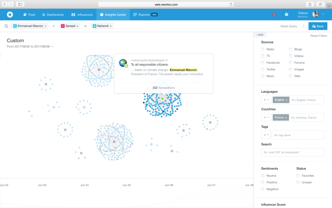The width and height of the screenshot is (332, 208).
Task: Tick the News source checkbox
Action: coord(262,76)
